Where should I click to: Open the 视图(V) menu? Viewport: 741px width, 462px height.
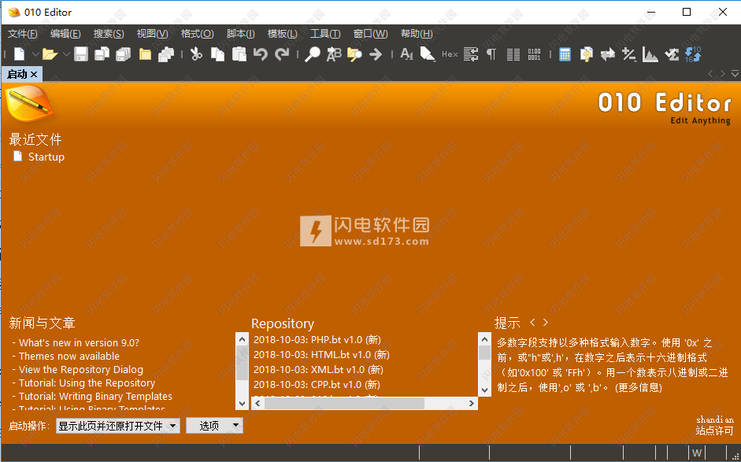(x=152, y=34)
